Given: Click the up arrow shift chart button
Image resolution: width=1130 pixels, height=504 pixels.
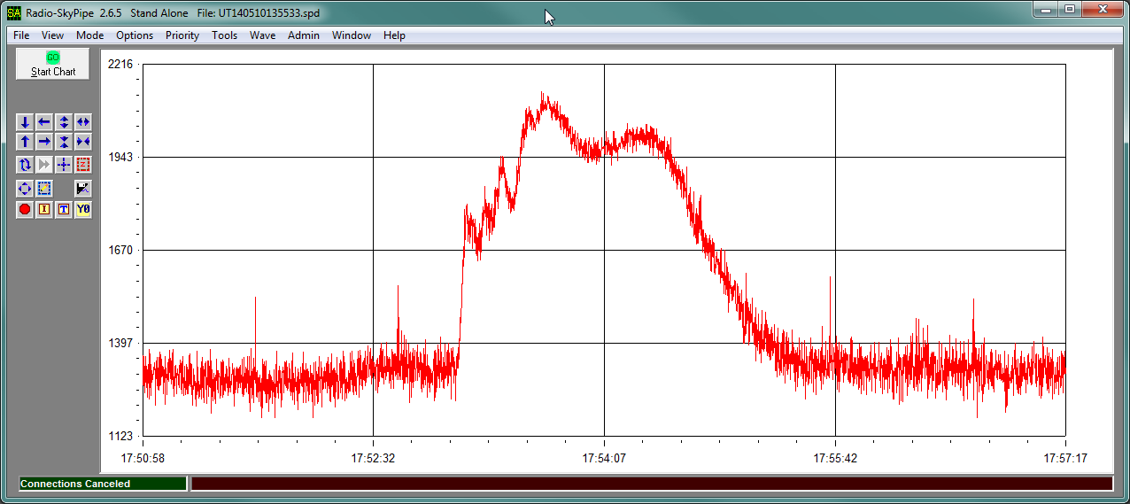Looking at the screenshot, I should [25, 142].
